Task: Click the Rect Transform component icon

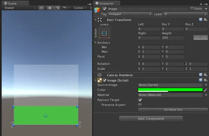Action: coord(100,20)
